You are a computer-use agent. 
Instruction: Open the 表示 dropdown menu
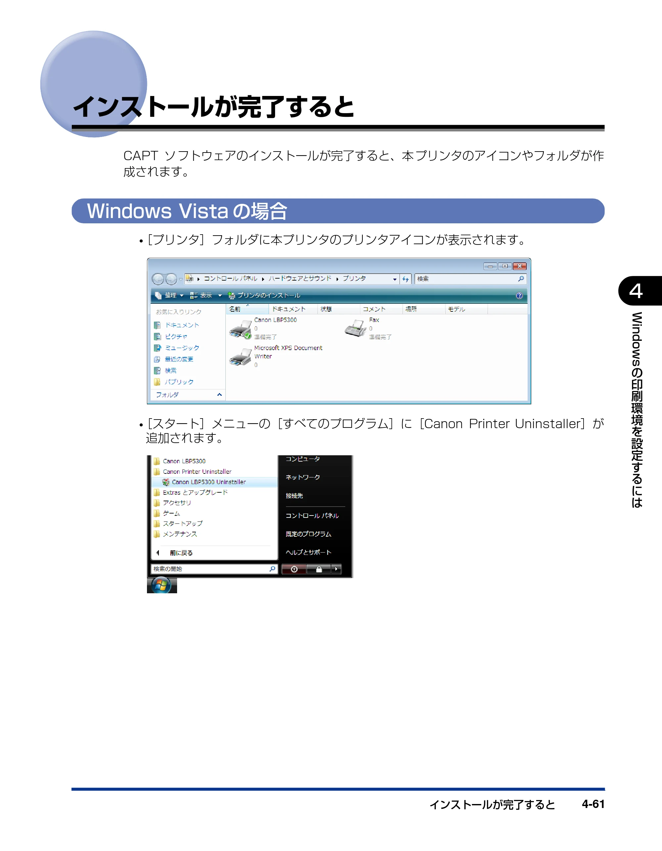point(206,295)
